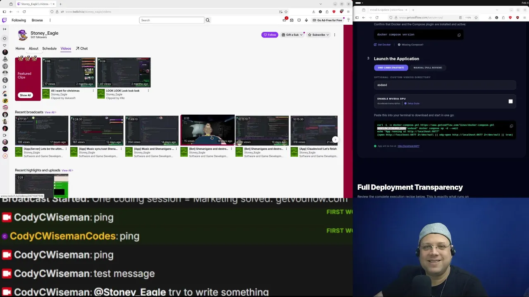The width and height of the screenshot is (529, 297).
Task: Open the VOD Flow browser hamburger menu
Action: coord(524,18)
